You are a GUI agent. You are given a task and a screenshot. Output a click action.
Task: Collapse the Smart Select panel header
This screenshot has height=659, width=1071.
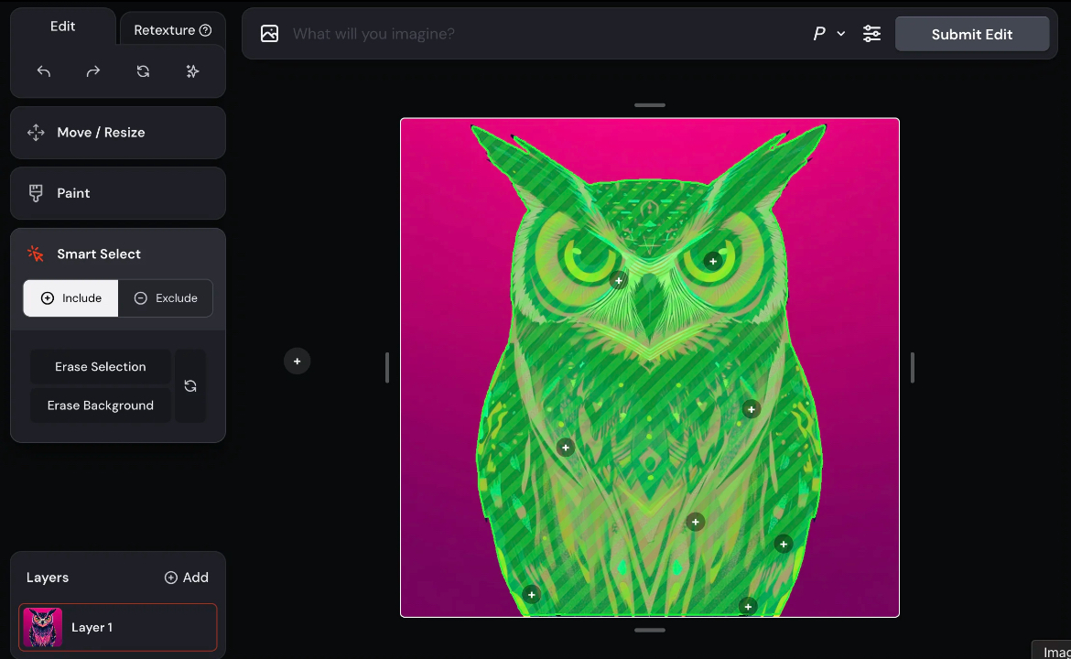[x=118, y=254]
